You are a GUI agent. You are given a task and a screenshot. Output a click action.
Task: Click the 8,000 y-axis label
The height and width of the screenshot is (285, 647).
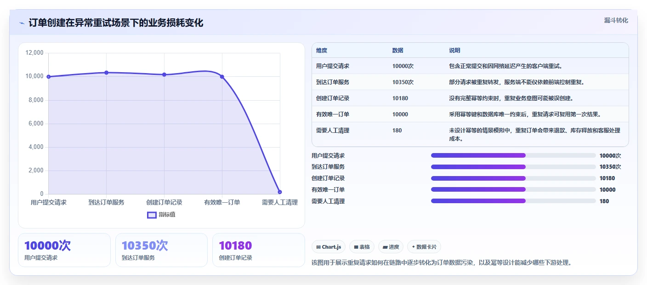pyautogui.click(x=36, y=100)
